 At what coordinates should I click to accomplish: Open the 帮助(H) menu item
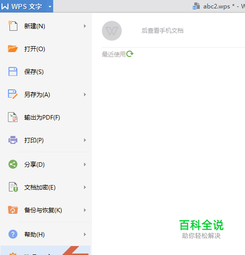46,235
